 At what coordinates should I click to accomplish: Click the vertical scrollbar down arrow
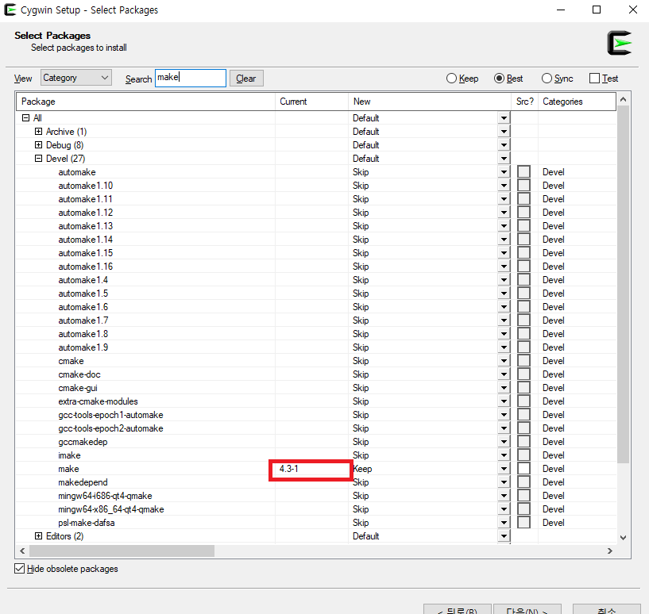[624, 538]
